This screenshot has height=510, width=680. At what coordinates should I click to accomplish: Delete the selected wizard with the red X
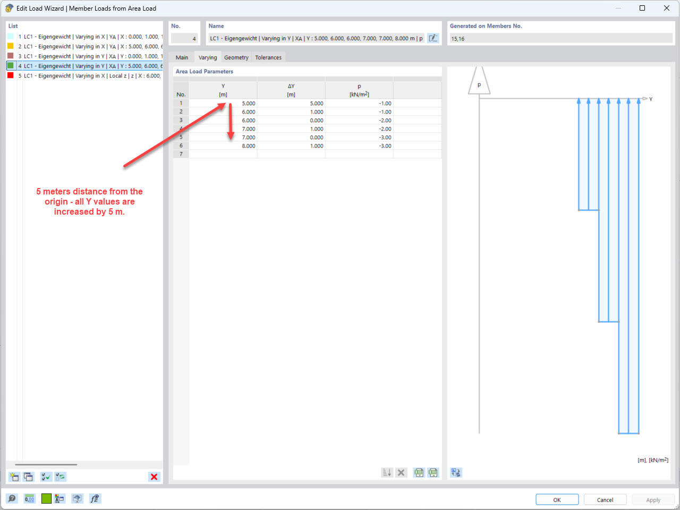154,477
